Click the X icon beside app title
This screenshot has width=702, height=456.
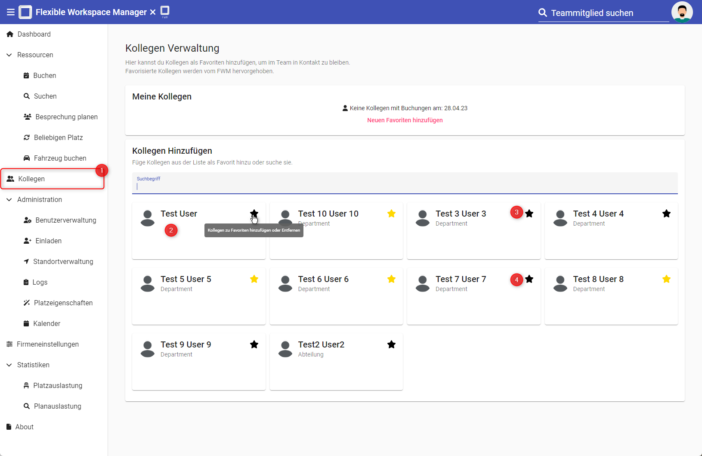pyautogui.click(x=153, y=12)
